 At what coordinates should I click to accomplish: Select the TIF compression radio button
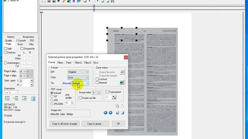(52, 97)
